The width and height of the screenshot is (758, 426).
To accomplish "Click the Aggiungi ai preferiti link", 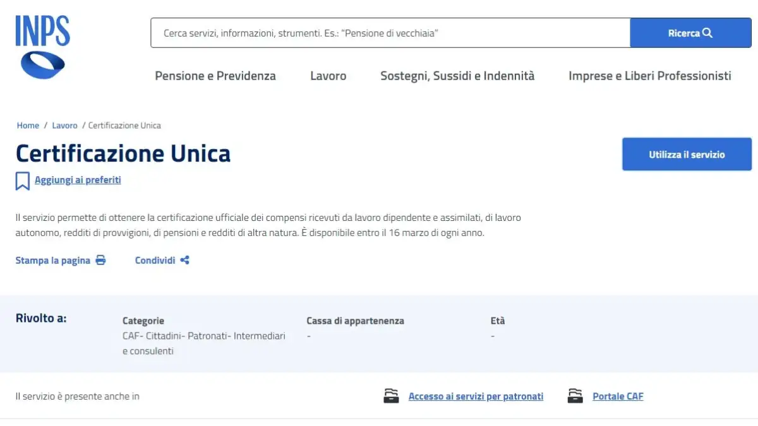I will [x=78, y=180].
